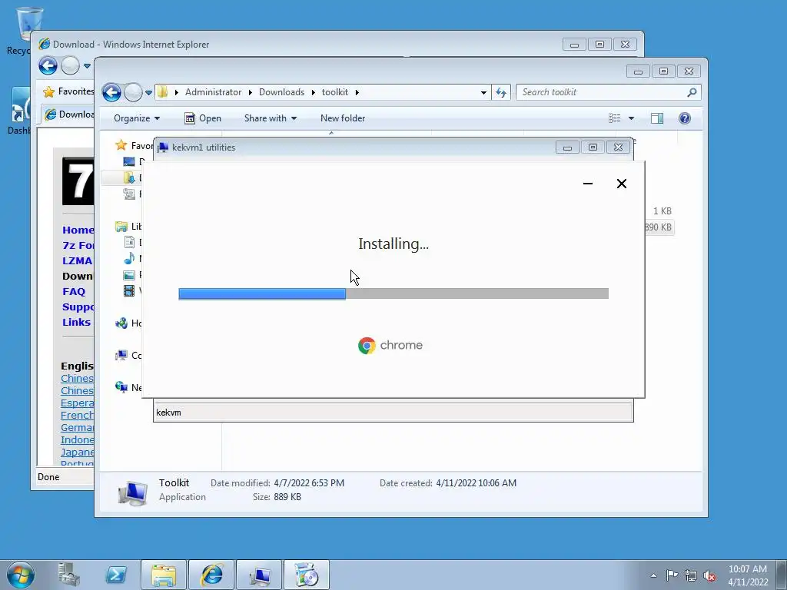787x590 pixels.
Task: Click the kekvm status bar text
Action: (x=168, y=413)
